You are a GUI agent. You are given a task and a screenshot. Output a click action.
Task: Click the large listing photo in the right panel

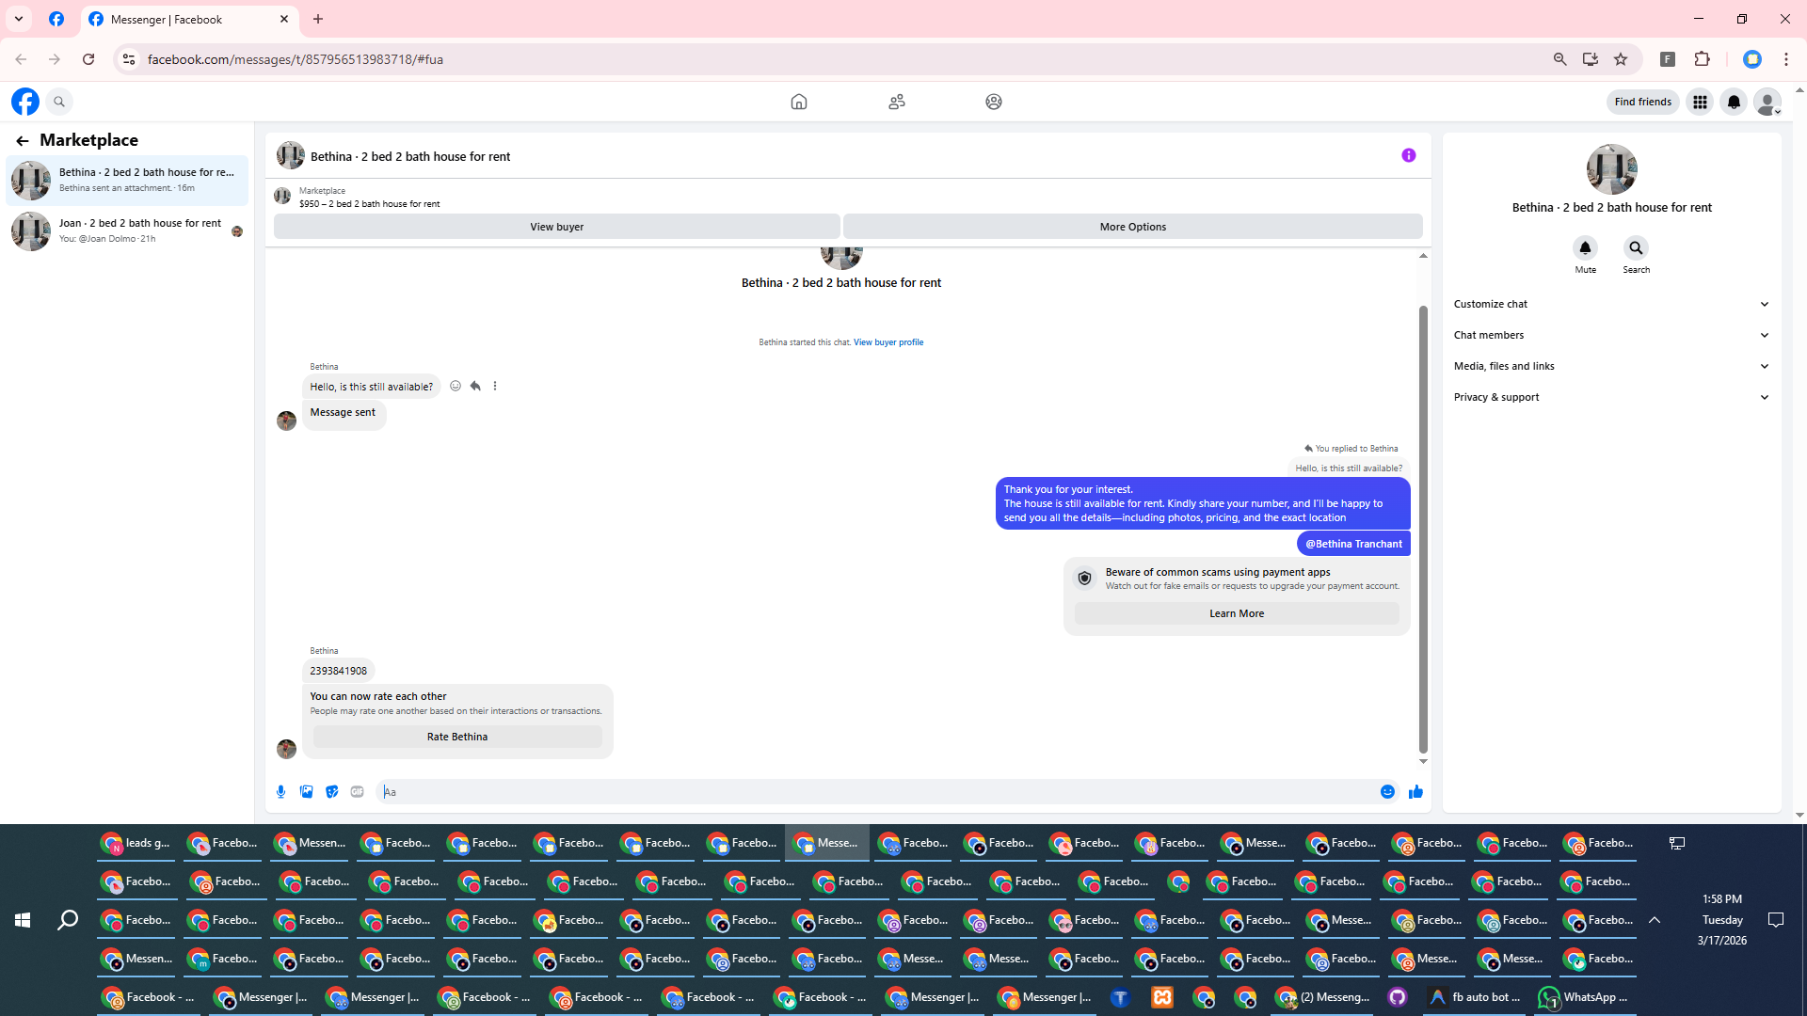point(1611,169)
